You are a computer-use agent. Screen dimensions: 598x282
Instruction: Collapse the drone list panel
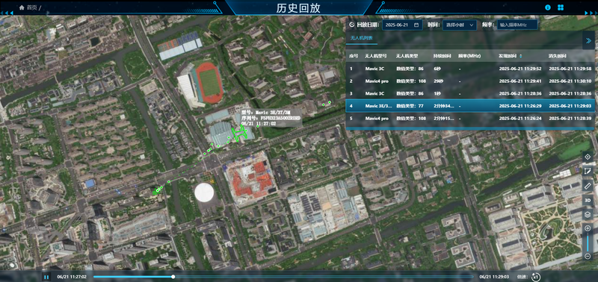[588, 41]
